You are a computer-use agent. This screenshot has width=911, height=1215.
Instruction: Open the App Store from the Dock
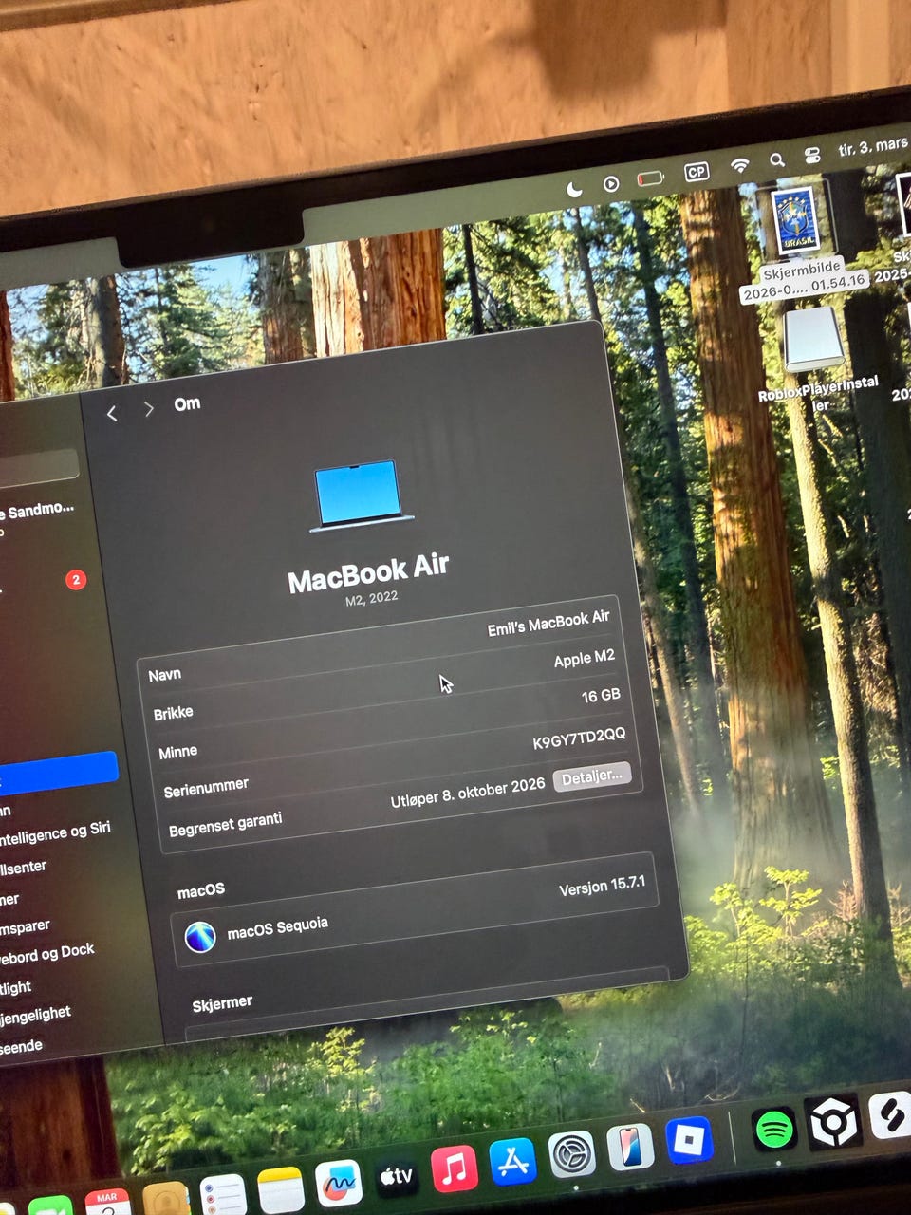coord(513,1161)
